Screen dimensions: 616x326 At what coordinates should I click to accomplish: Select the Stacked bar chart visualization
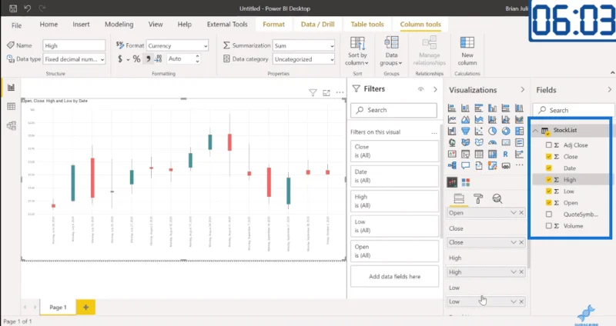(452, 108)
